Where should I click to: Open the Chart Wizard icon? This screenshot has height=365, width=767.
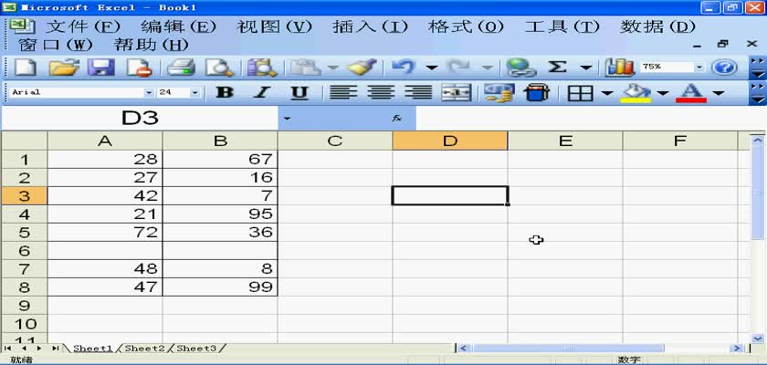click(620, 67)
